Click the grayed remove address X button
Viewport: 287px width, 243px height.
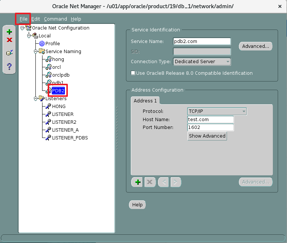coord(150,182)
